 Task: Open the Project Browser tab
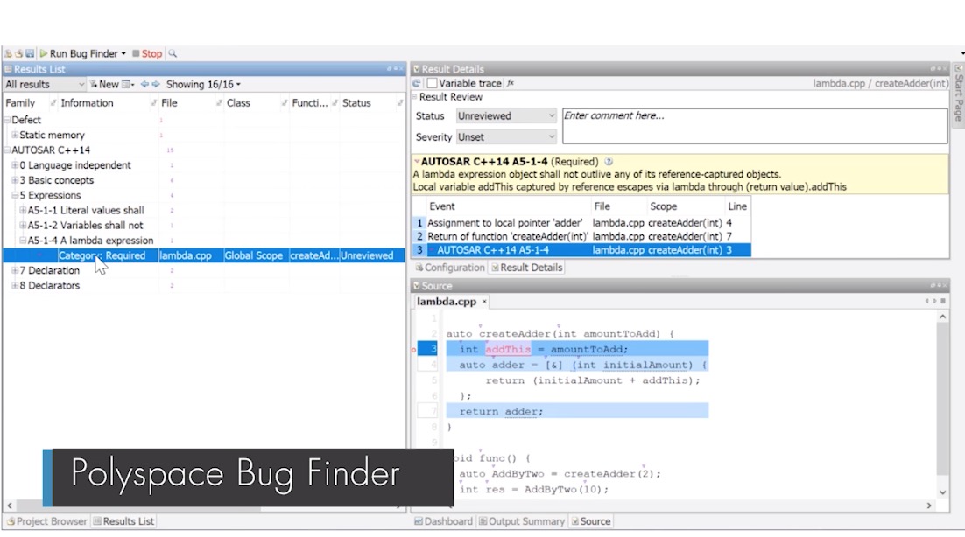pos(46,521)
